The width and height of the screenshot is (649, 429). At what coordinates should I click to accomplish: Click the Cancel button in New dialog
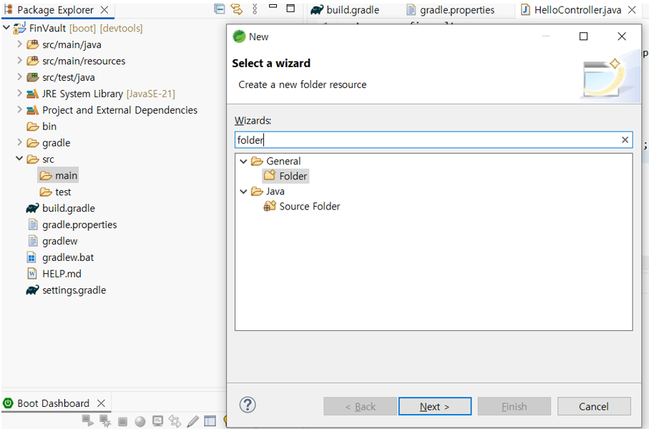593,406
